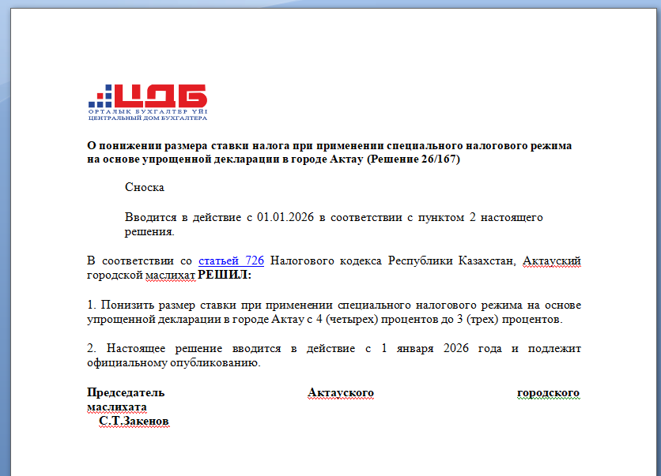
Task: Click the ЦДБ logo image
Action: click(148, 103)
